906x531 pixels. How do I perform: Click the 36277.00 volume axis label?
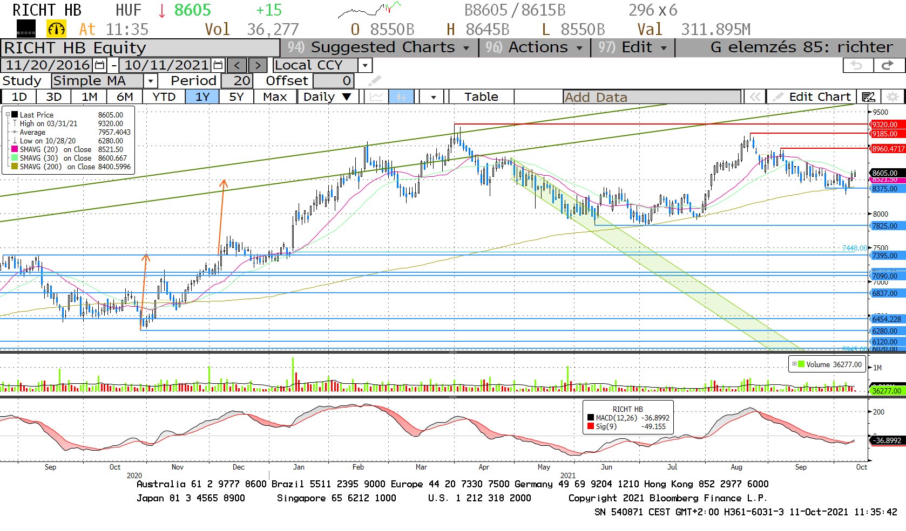pos(887,391)
